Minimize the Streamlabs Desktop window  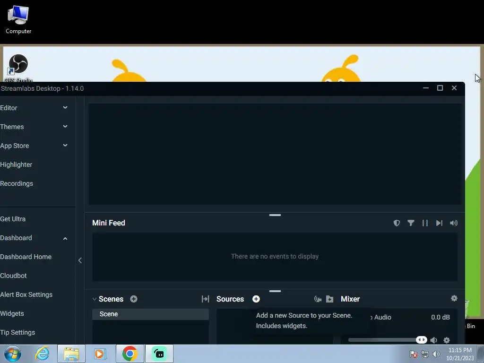tap(426, 88)
